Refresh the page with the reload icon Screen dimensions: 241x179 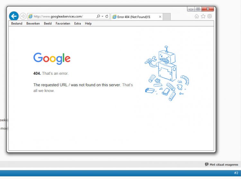coord(107,16)
